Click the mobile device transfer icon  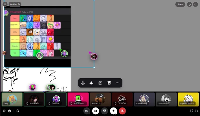click(18, 111)
